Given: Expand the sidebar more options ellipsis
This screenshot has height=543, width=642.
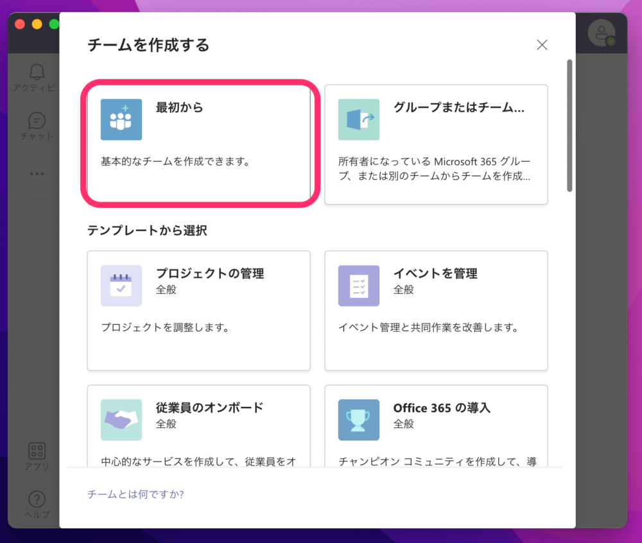Looking at the screenshot, I should point(37,173).
